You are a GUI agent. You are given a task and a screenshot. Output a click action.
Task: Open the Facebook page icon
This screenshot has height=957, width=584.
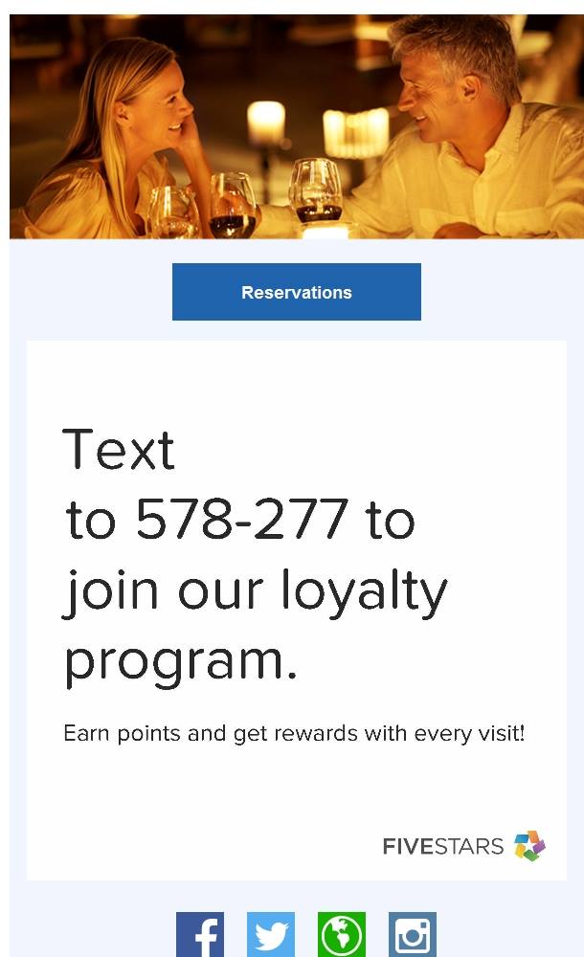coord(200,935)
